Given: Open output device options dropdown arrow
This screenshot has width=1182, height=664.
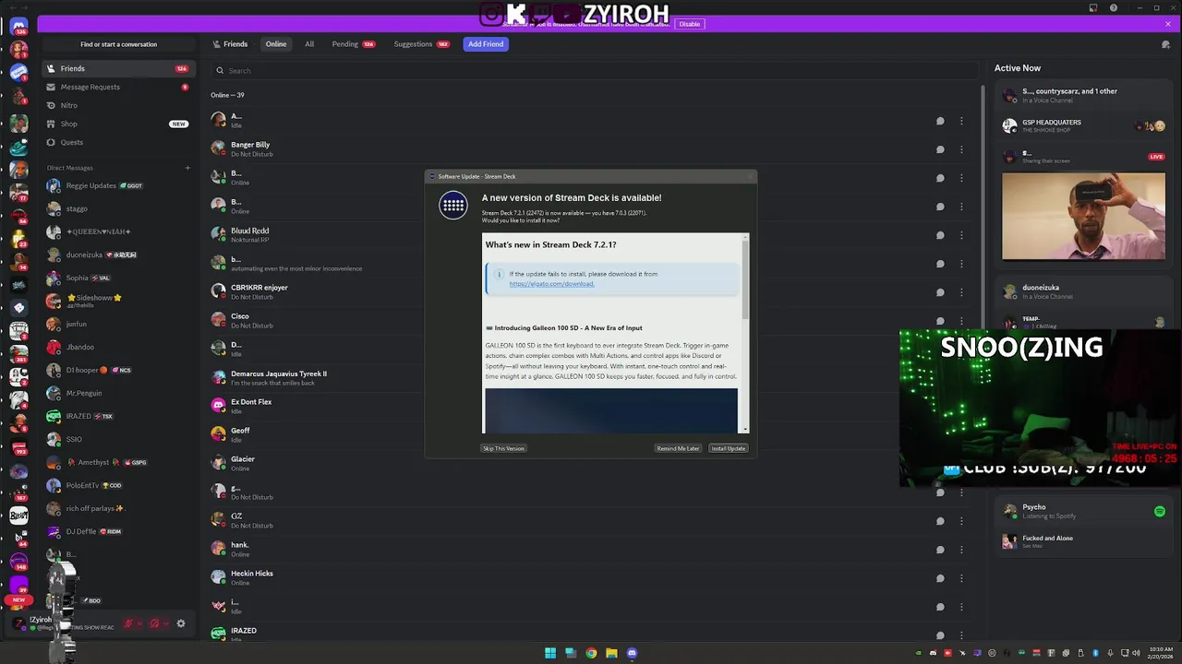Looking at the screenshot, I should tap(166, 623).
